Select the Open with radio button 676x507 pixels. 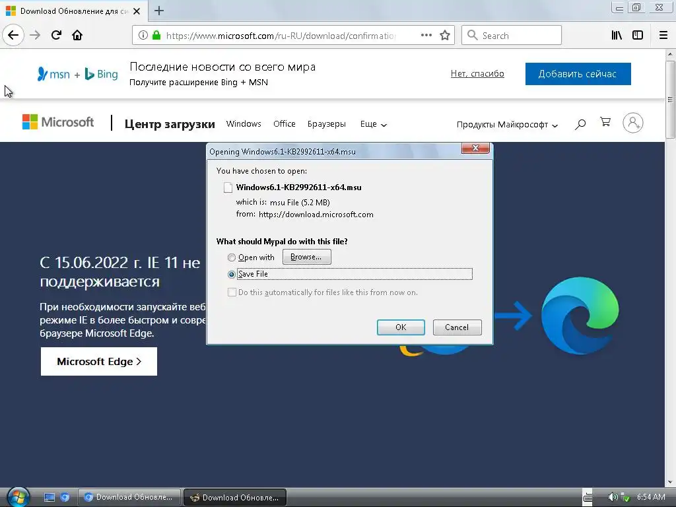[232, 257]
